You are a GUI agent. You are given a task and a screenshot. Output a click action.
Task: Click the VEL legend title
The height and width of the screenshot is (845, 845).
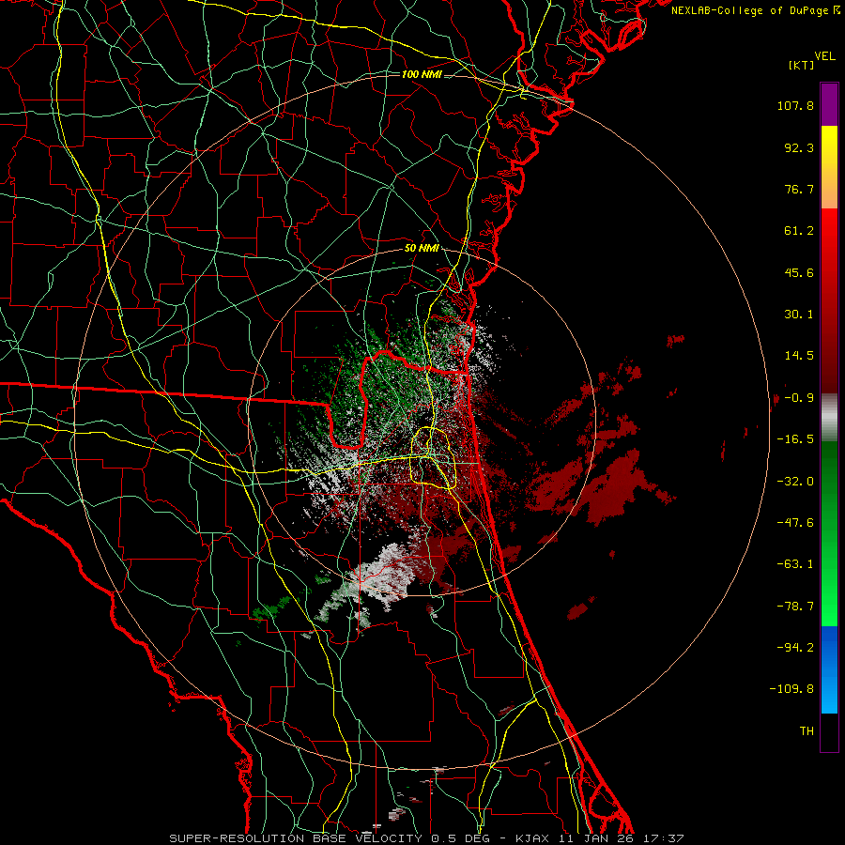824,55
